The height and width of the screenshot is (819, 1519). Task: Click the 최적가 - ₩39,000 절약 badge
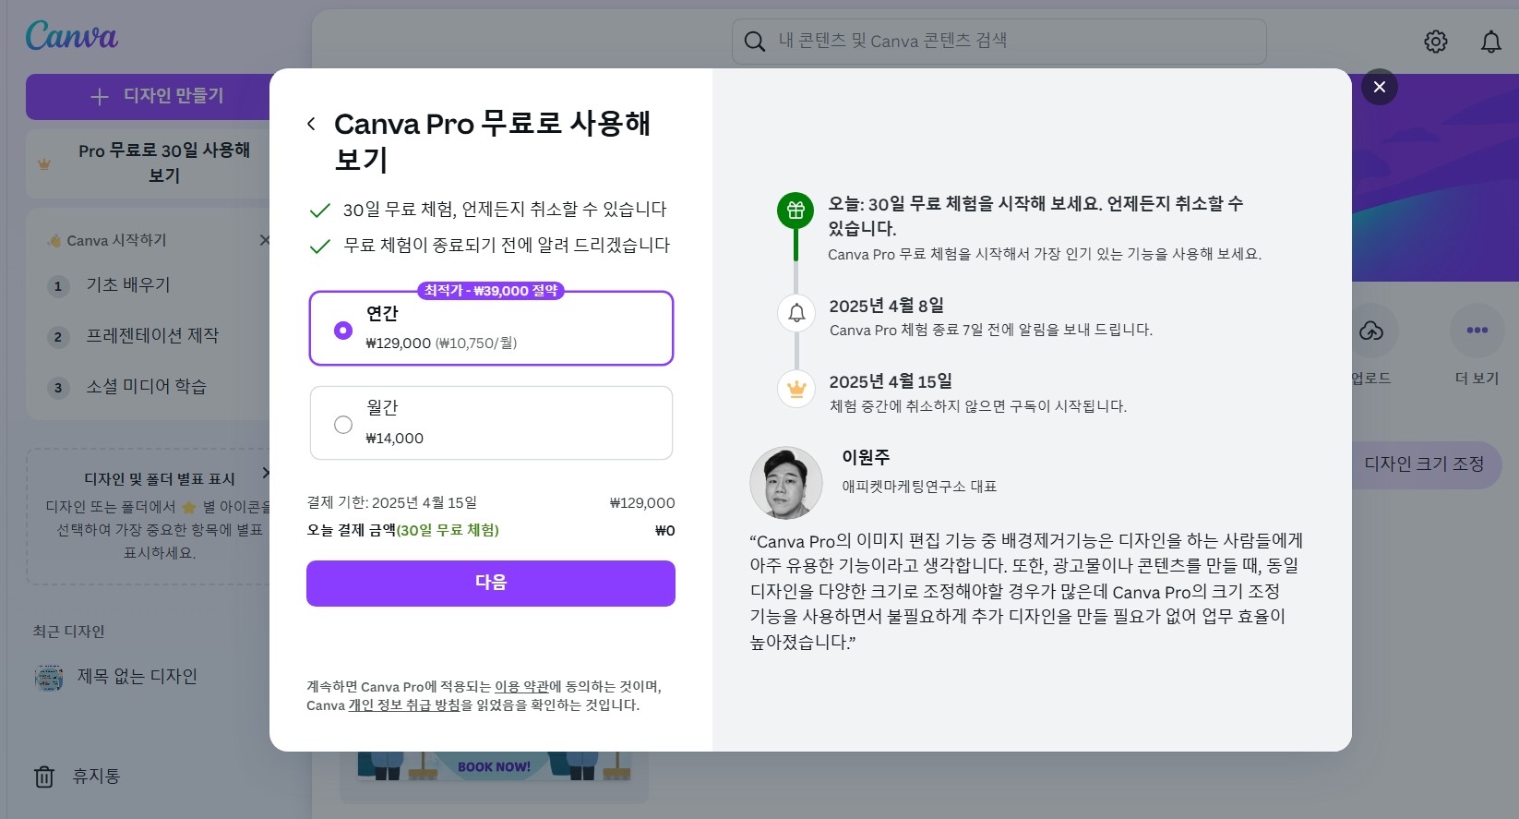pos(491,291)
